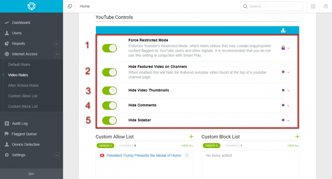This screenshot has width=332, height=179.
Task: Toggle Hide Sidebar switch
Action: pyautogui.click(x=110, y=120)
